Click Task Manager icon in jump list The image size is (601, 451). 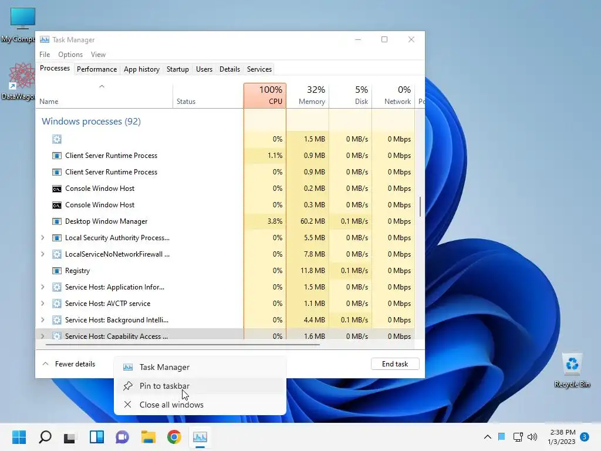coord(127,367)
